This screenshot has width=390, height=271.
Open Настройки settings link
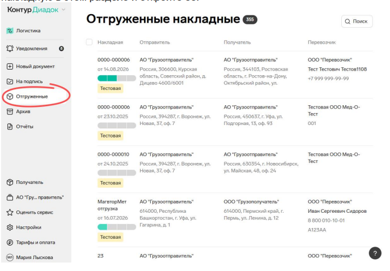click(28, 227)
